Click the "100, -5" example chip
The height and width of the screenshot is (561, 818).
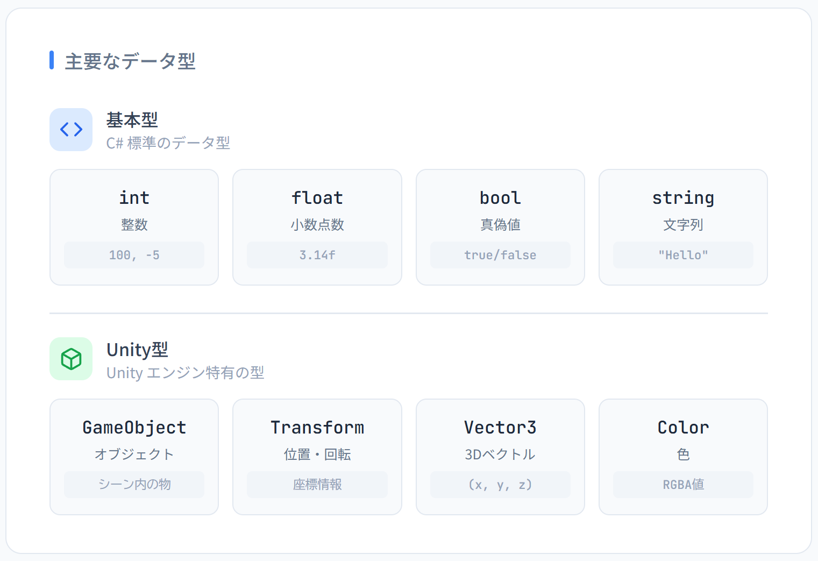tap(134, 255)
